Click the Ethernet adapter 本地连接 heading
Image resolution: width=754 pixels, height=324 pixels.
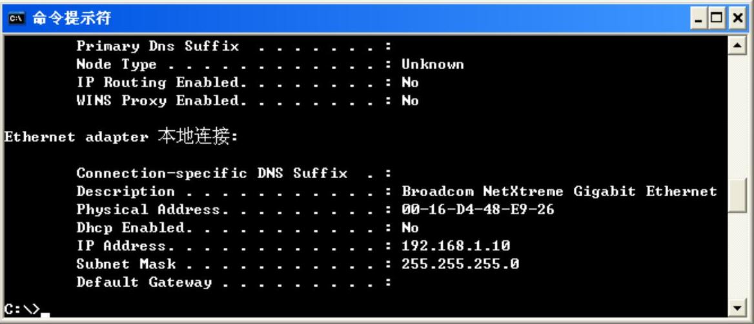point(121,137)
